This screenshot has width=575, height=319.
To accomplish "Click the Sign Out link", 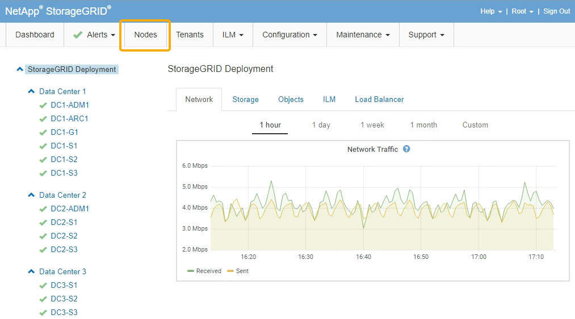I will (556, 11).
